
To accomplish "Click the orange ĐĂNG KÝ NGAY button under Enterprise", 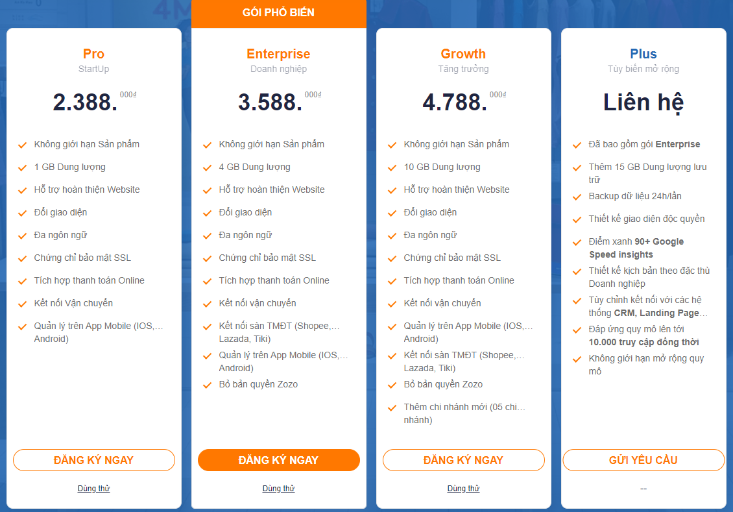I will 279,460.
